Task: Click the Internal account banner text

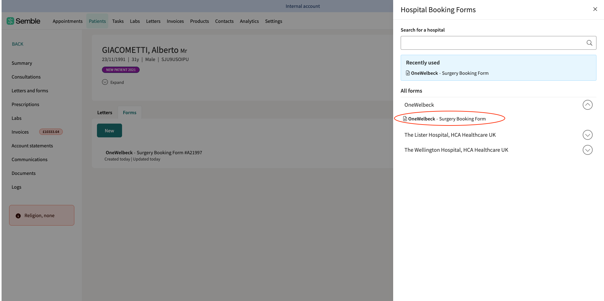Action: click(x=302, y=6)
